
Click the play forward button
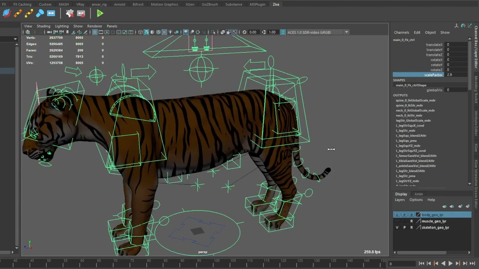coord(450,264)
